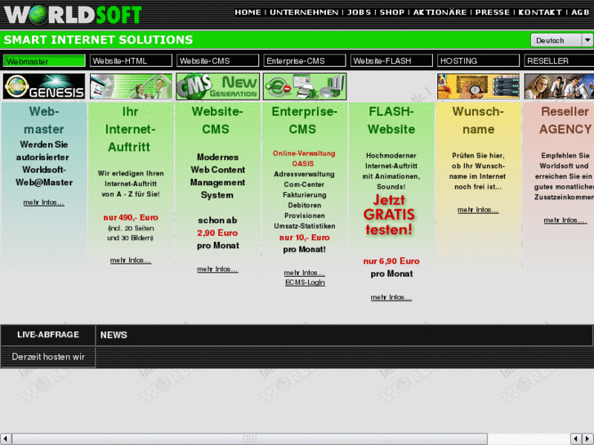Click mehr Infos under Wunschname
The height and width of the screenshot is (445, 594).
[x=478, y=210]
